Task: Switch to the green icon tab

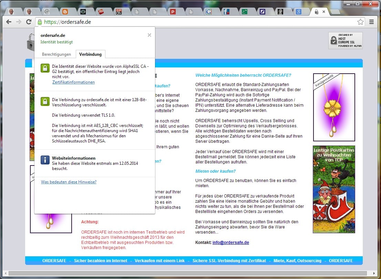Action: 245,12
